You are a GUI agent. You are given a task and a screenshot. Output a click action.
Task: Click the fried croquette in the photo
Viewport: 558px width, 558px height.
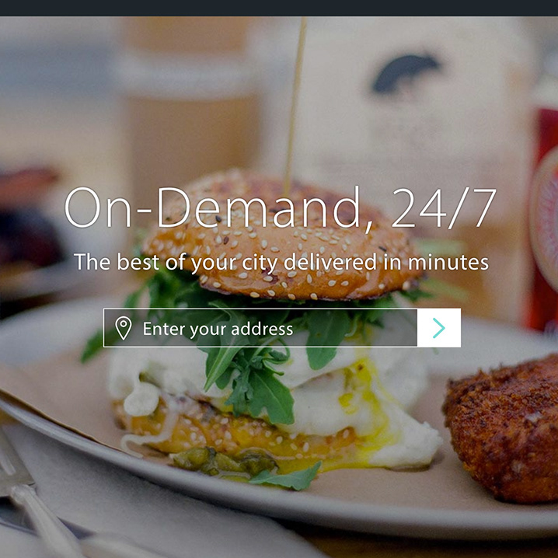click(x=501, y=429)
